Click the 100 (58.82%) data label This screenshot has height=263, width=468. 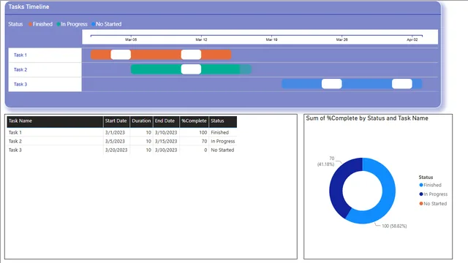coord(394,226)
